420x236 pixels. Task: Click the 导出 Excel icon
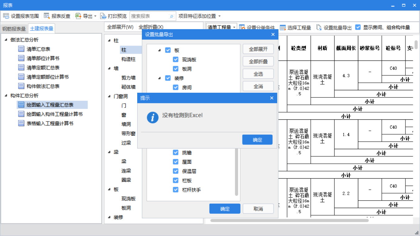pyautogui.click(x=78, y=16)
